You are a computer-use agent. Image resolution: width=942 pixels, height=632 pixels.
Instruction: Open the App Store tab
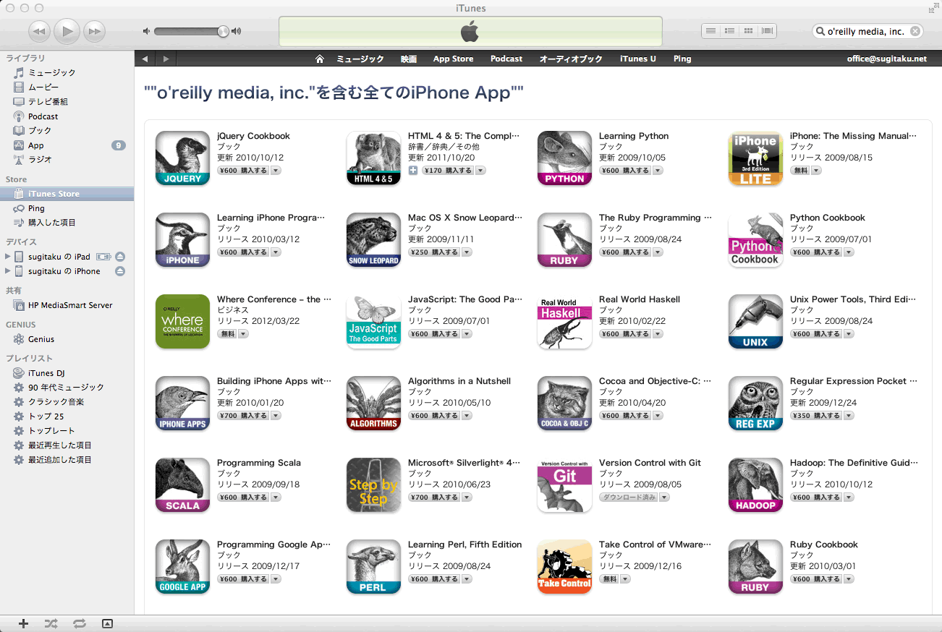click(453, 59)
